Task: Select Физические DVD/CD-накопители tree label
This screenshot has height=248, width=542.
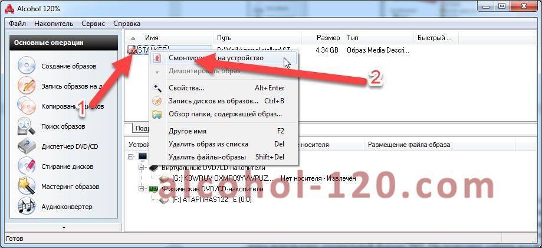Action: point(212,189)
